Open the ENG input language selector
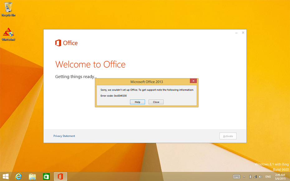Image resolution: width=290 pixels, height=181 pixels. pyautogui.click(x=268, y=177)
